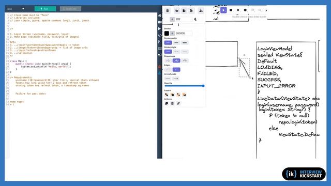331x186 pixels.
Task: Select the arrow tool in the toolbar
Action: point(252,10)
